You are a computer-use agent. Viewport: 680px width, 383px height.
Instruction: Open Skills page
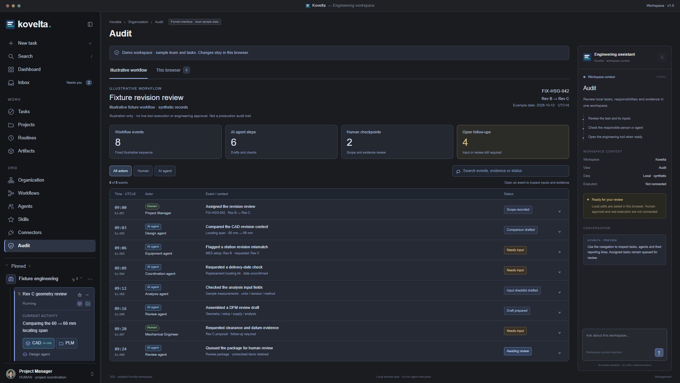[50, 220]
